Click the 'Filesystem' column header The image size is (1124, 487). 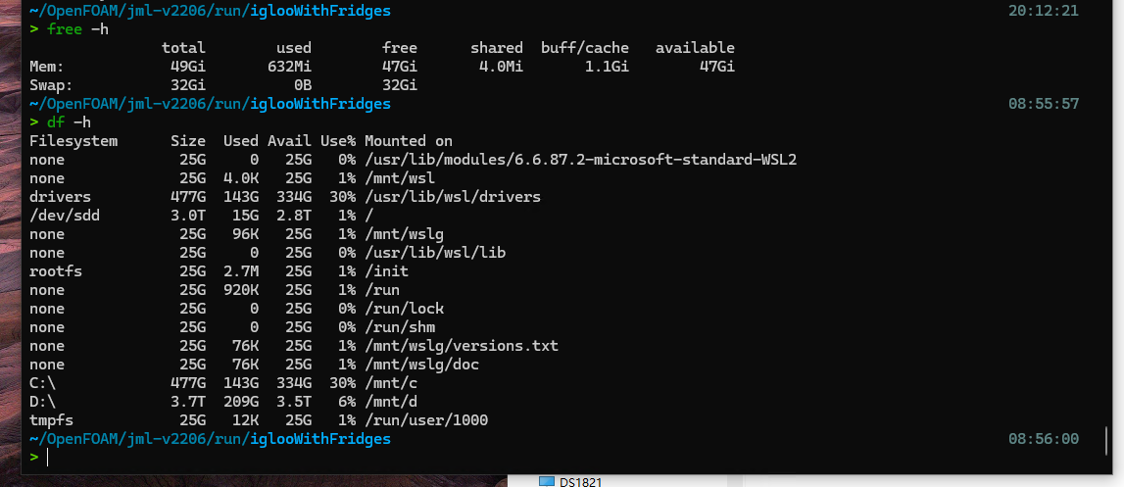click(x=73, y=141)
